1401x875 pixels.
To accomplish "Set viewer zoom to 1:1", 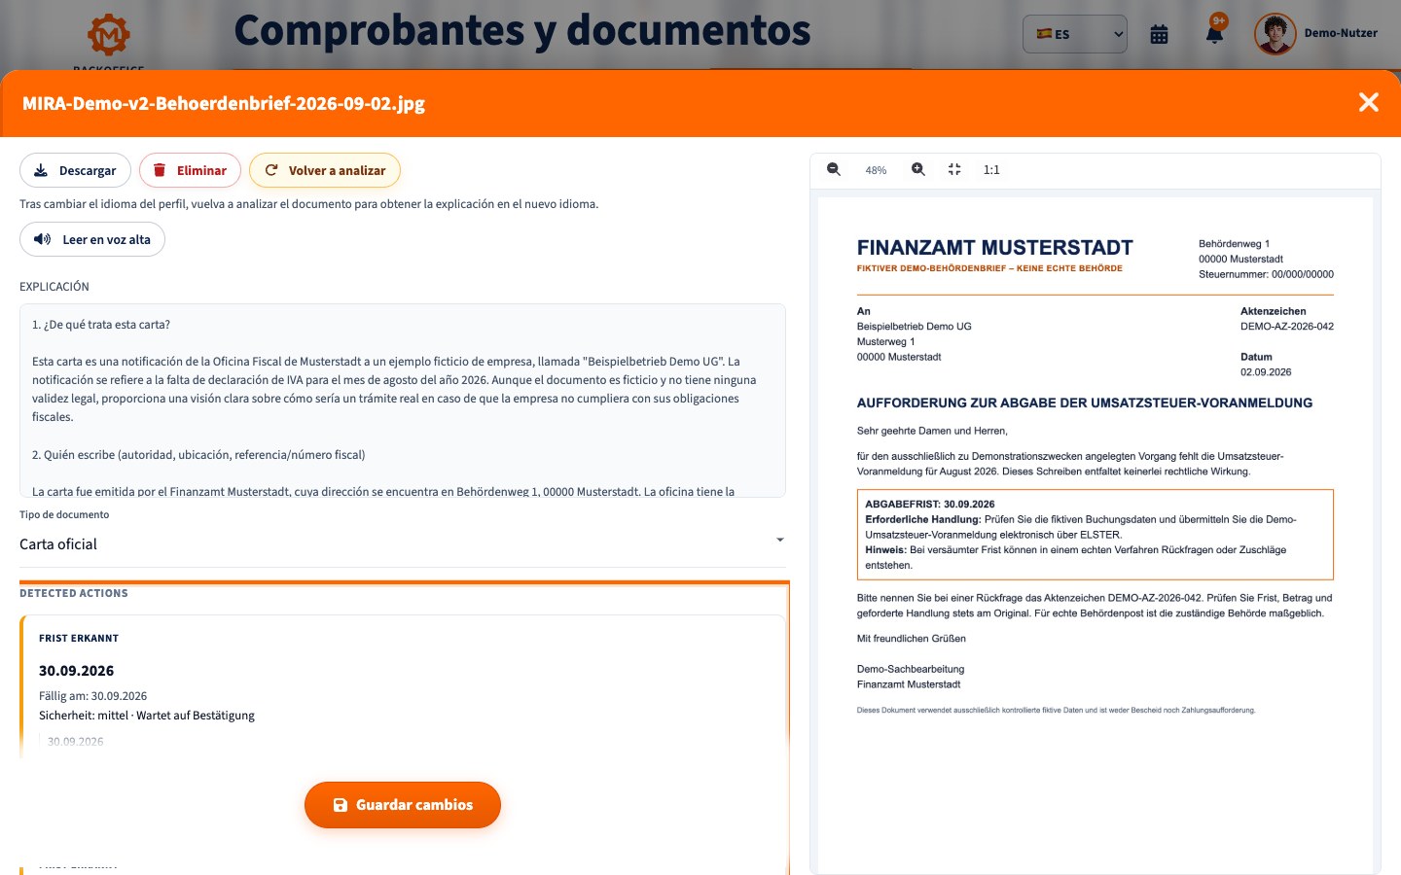I will point(991,169).
